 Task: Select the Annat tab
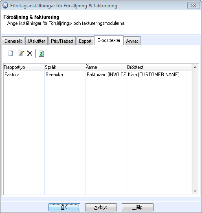pyautogui.click(x=132, y=41)
